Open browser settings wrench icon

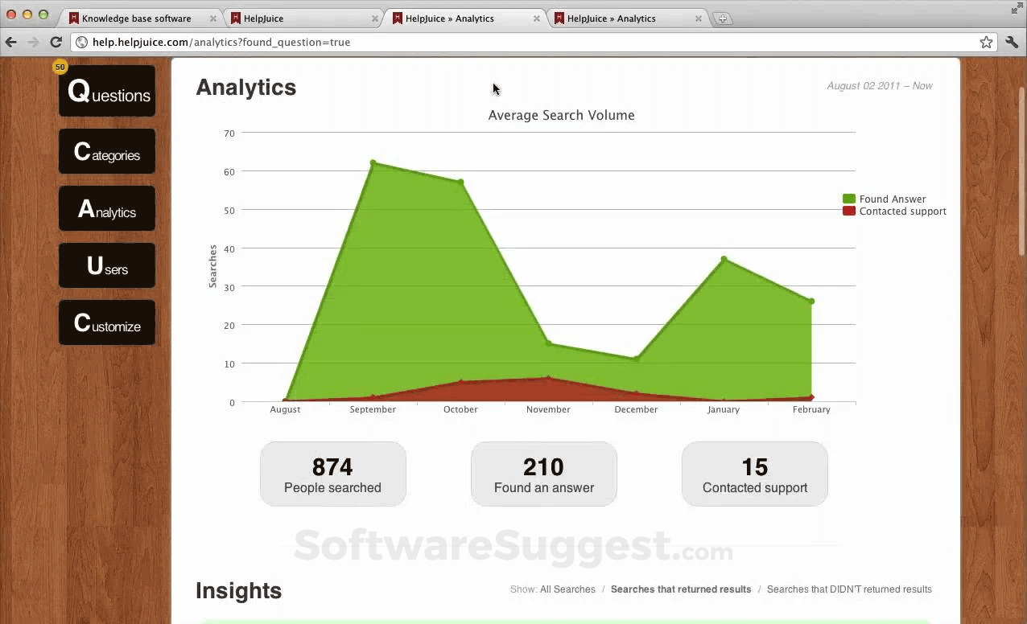[1012, 42]
